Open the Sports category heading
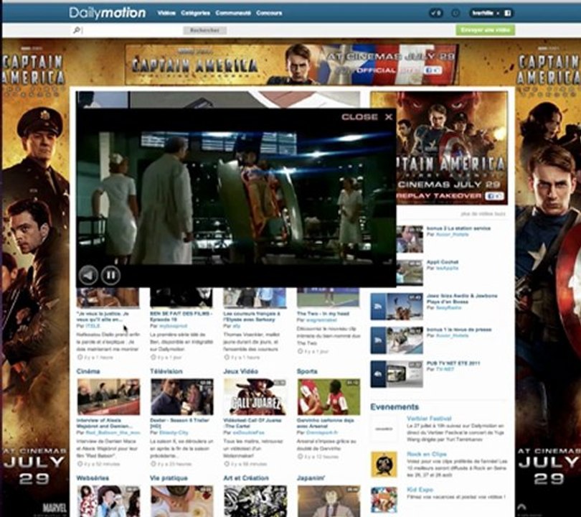581x517 pixels. coord(307,371)
